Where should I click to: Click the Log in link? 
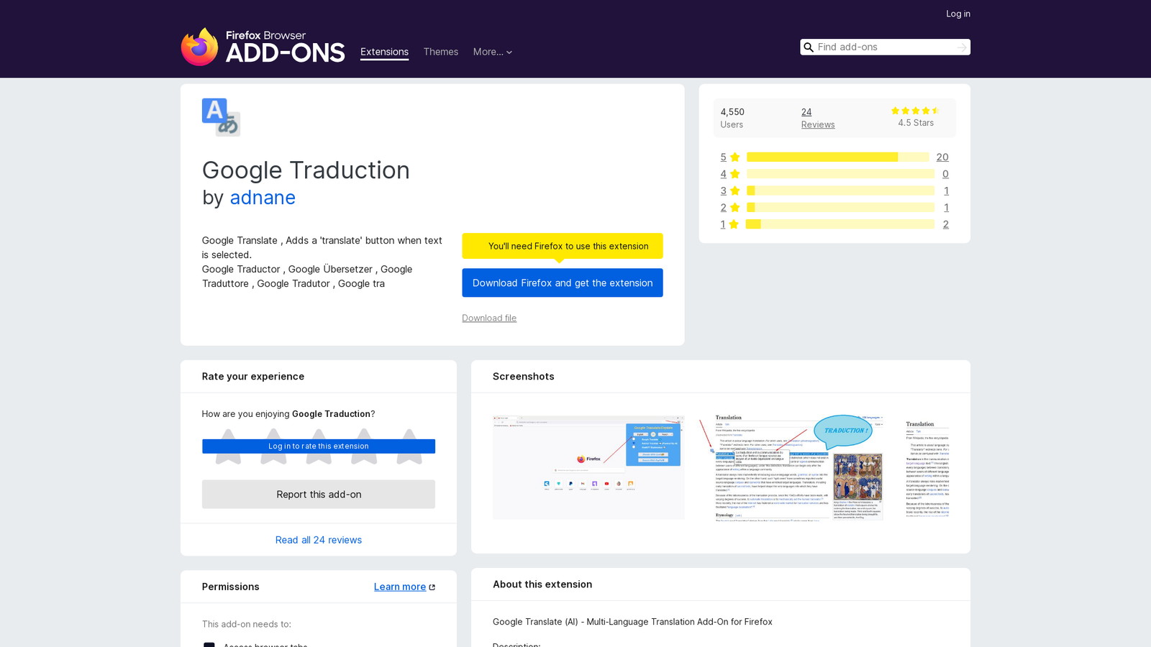click(958, 14)
